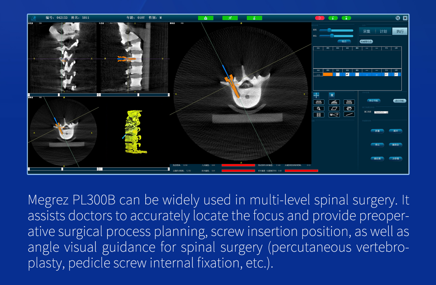Click the 进行导航 button
436x285 pixels.
coord(400,101)
